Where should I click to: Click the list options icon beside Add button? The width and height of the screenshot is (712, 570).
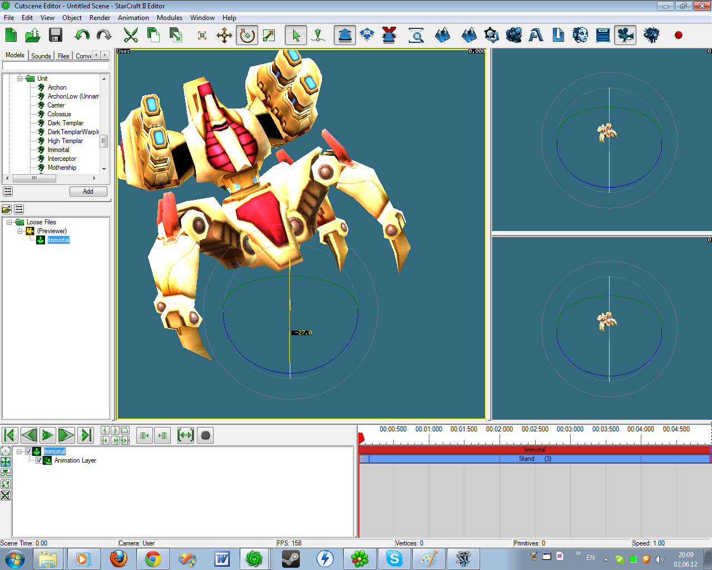coord(8,191)
